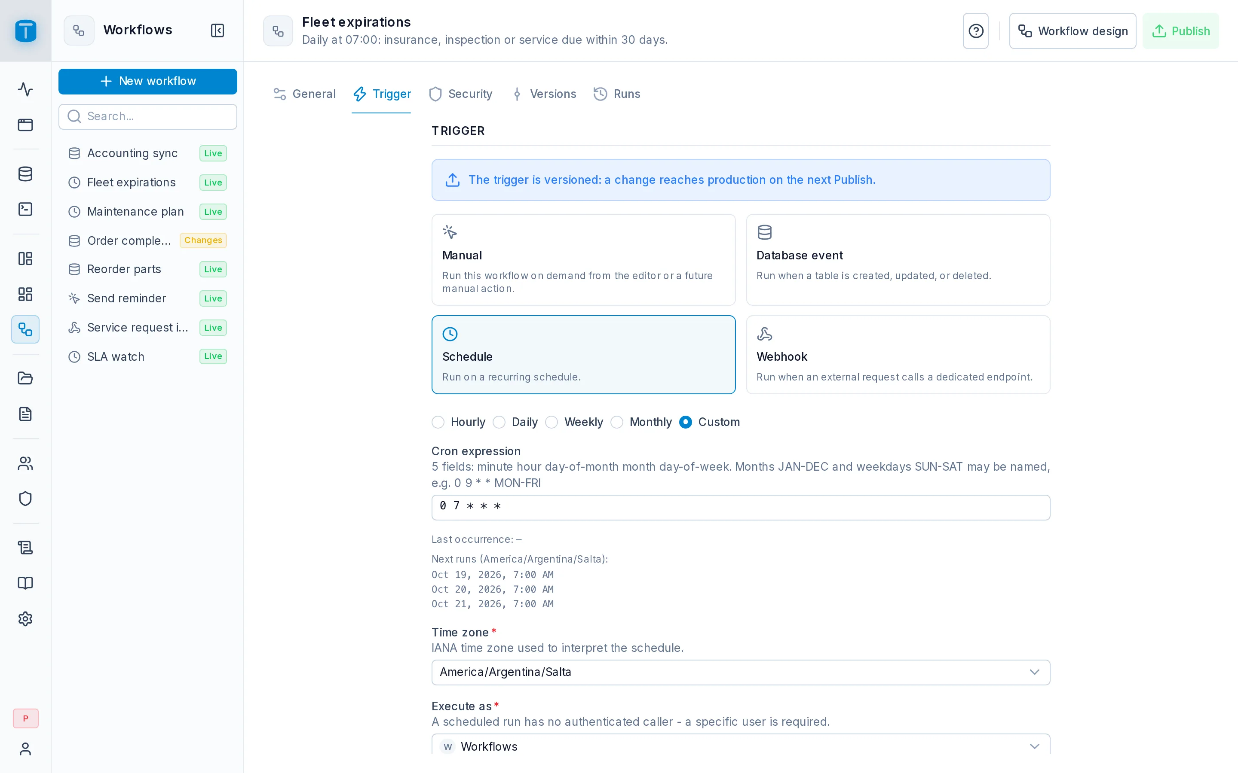This screenshot has height=773, width=1238.
Task: Open the Execute as dropdown
Action: pos(740,746)
